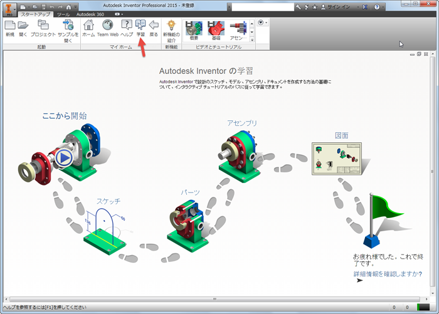Screen dimensions: 439x314
Task: Open the プロジェクト projects dialog
Action: pos(43,28)
